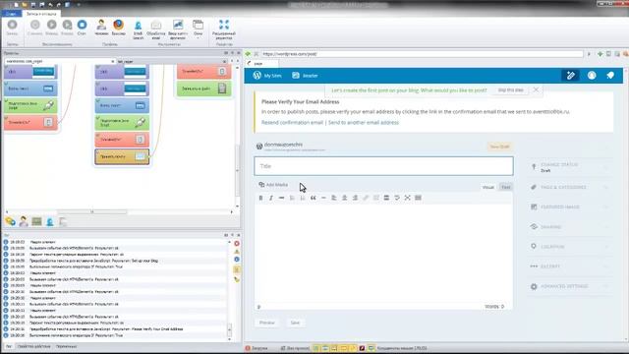
Task: Click the green plus icon right of the address bar
Action: [600, 54]
